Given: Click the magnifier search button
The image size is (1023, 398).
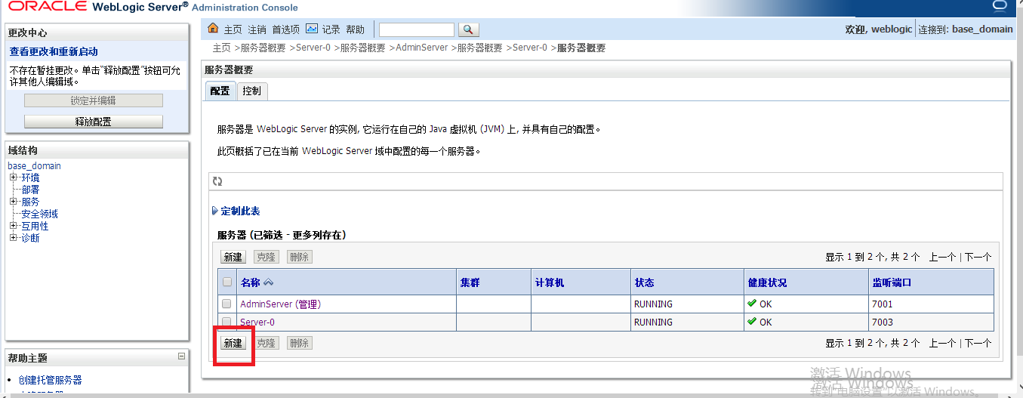Looking at the screenshot, I should click(468, 29).
